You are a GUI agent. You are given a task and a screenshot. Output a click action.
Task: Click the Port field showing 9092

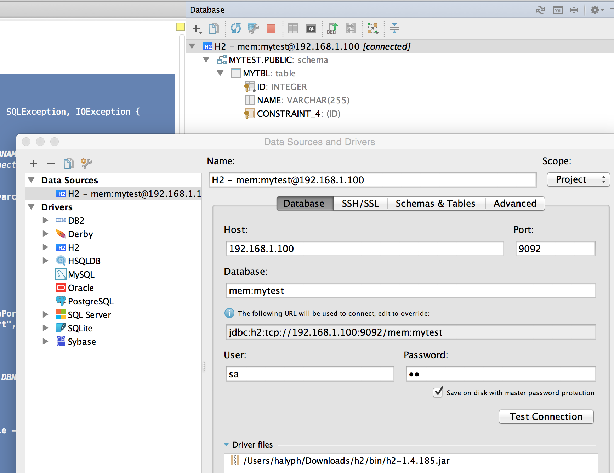tap(555, 249)
